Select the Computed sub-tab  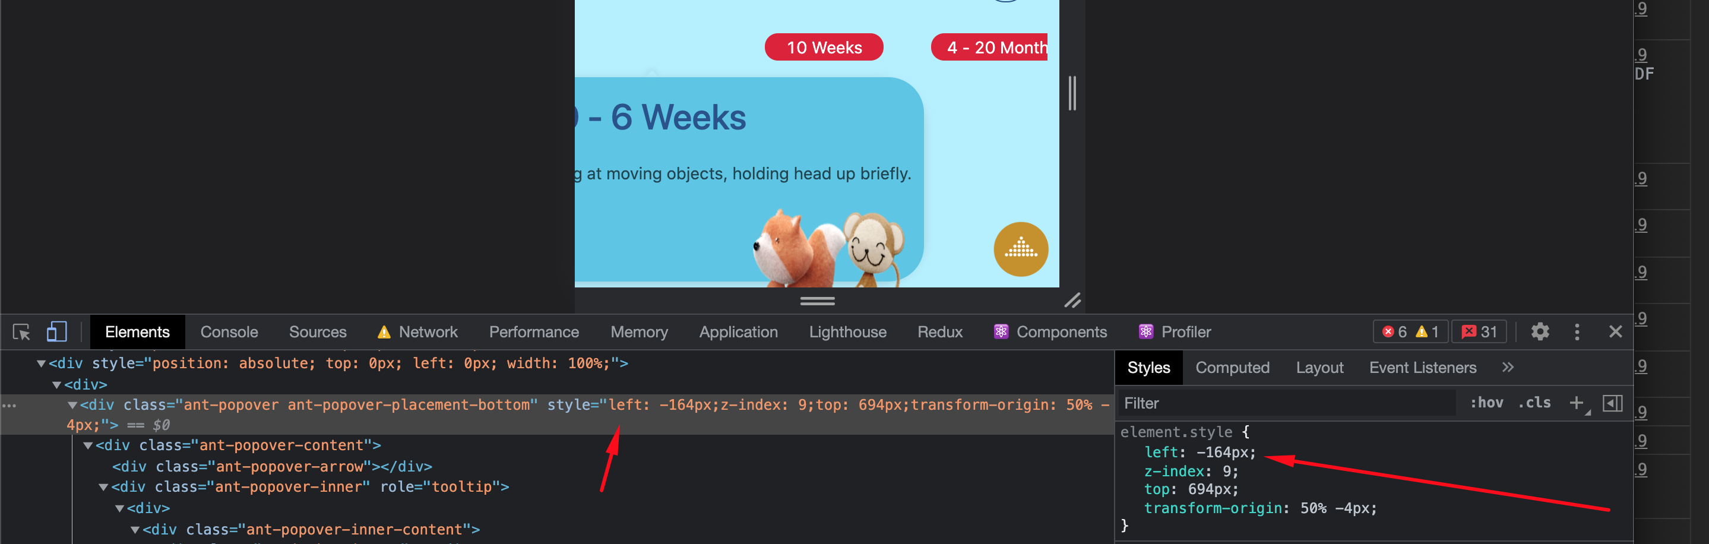(1232, 368)
